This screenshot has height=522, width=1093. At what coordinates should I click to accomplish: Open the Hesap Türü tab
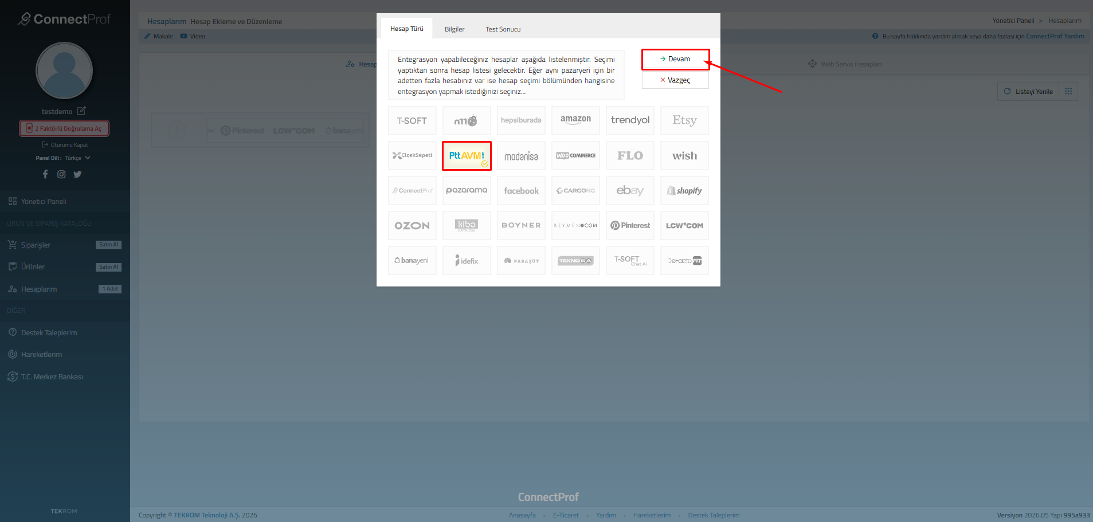[x=407, y=29]
